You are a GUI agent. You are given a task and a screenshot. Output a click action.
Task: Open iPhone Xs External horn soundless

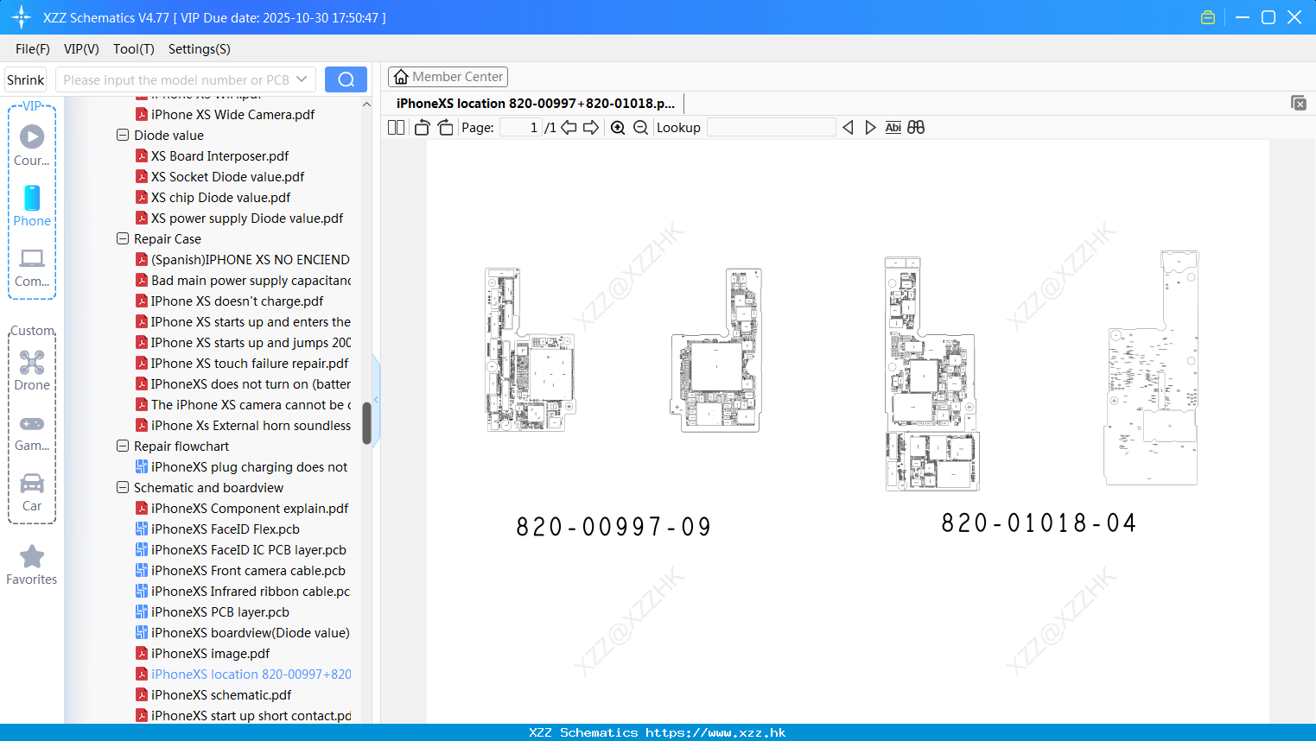251,426
